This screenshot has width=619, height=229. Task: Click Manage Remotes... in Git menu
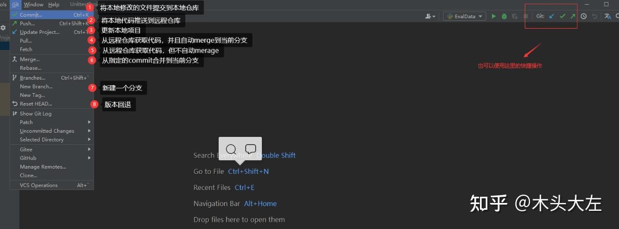pos(52,167)
